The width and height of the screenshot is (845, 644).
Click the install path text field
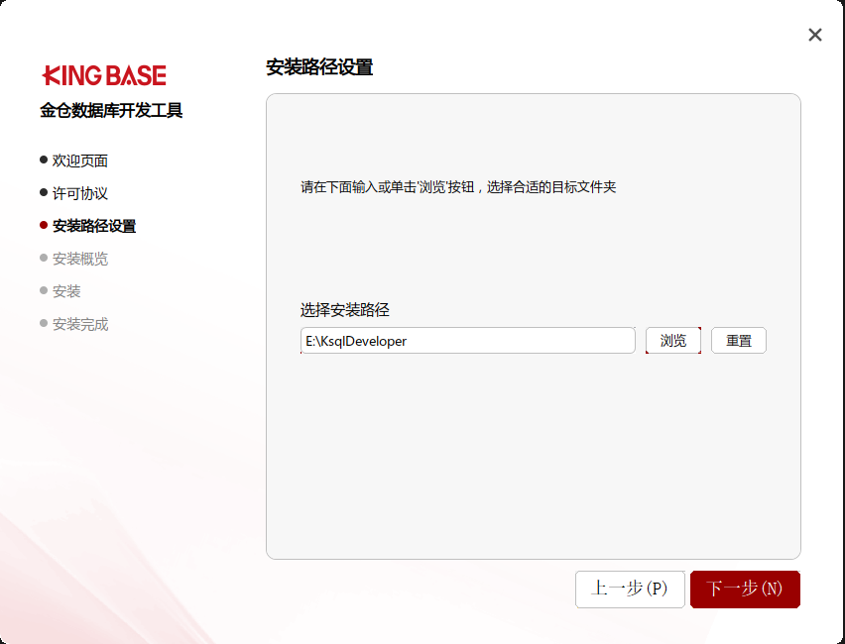(x=467, y=341)
